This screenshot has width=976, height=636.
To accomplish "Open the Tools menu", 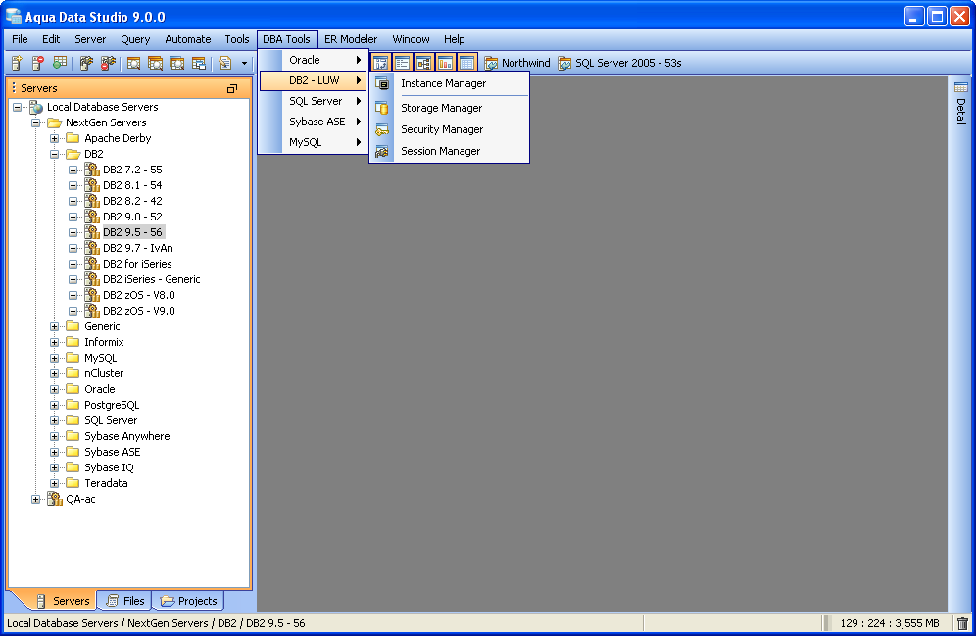I will [236, 39].
